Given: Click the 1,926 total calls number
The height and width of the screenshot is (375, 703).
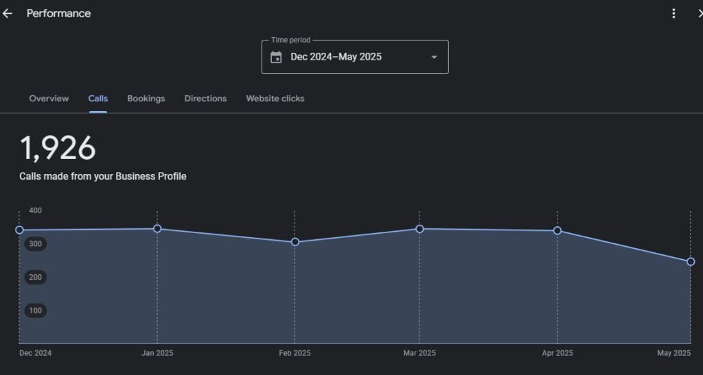Looking at the screenshot, I should (x=58, y=147).
